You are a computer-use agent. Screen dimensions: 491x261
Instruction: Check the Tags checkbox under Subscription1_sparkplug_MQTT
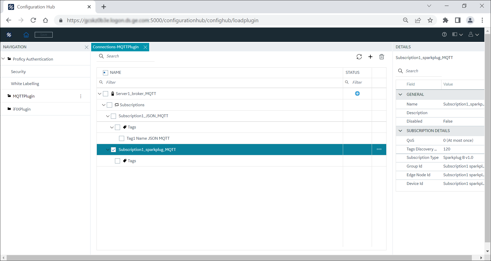[x=118, y=161]
